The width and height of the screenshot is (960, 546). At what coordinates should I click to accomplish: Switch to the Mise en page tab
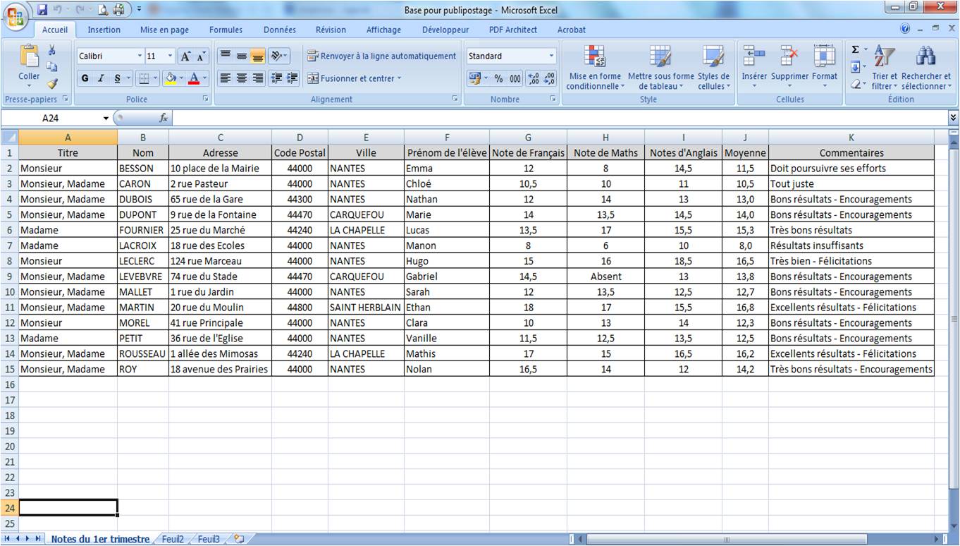click(164, 30)
